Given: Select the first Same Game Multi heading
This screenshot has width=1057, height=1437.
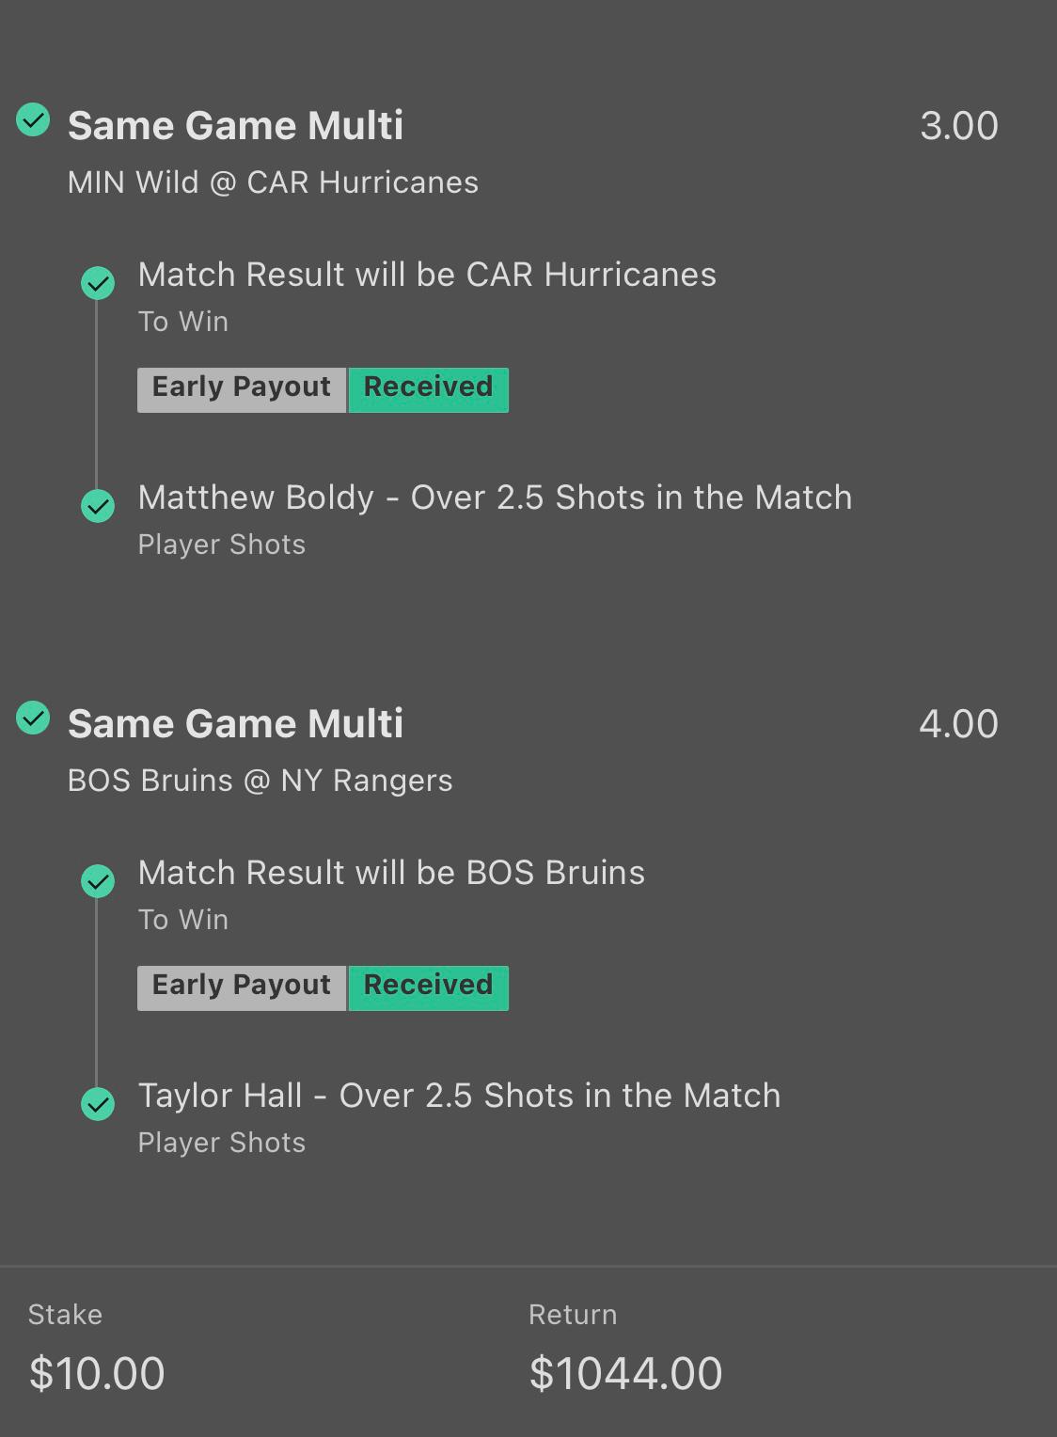Looking at the screenshot, I should [235, 126].
